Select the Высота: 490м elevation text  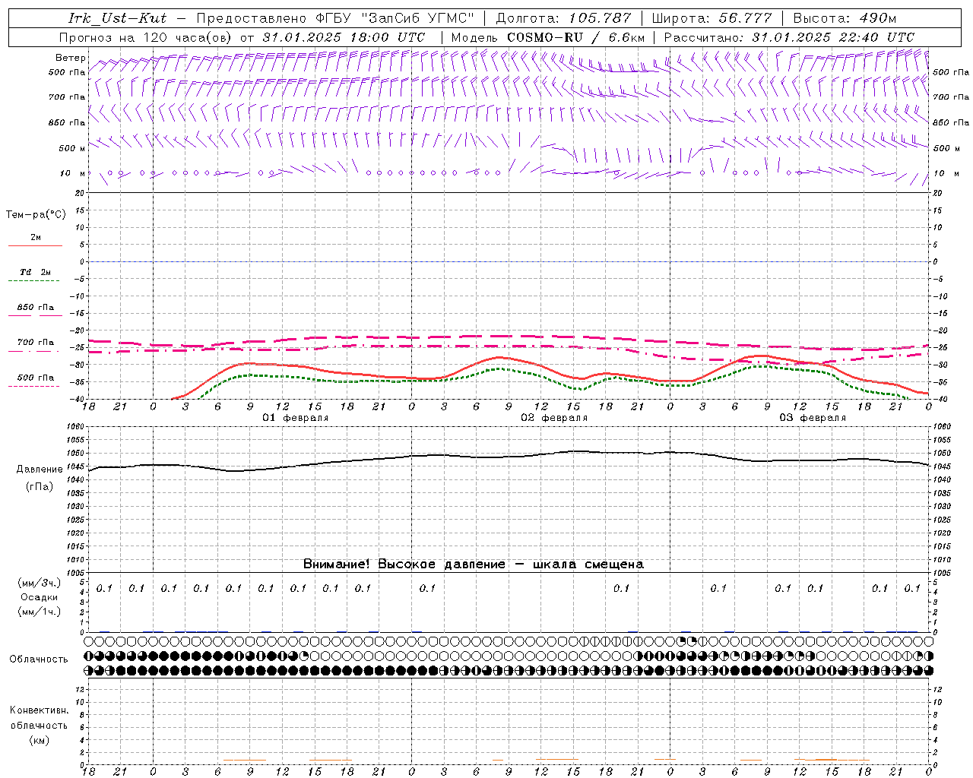(845, 18)
